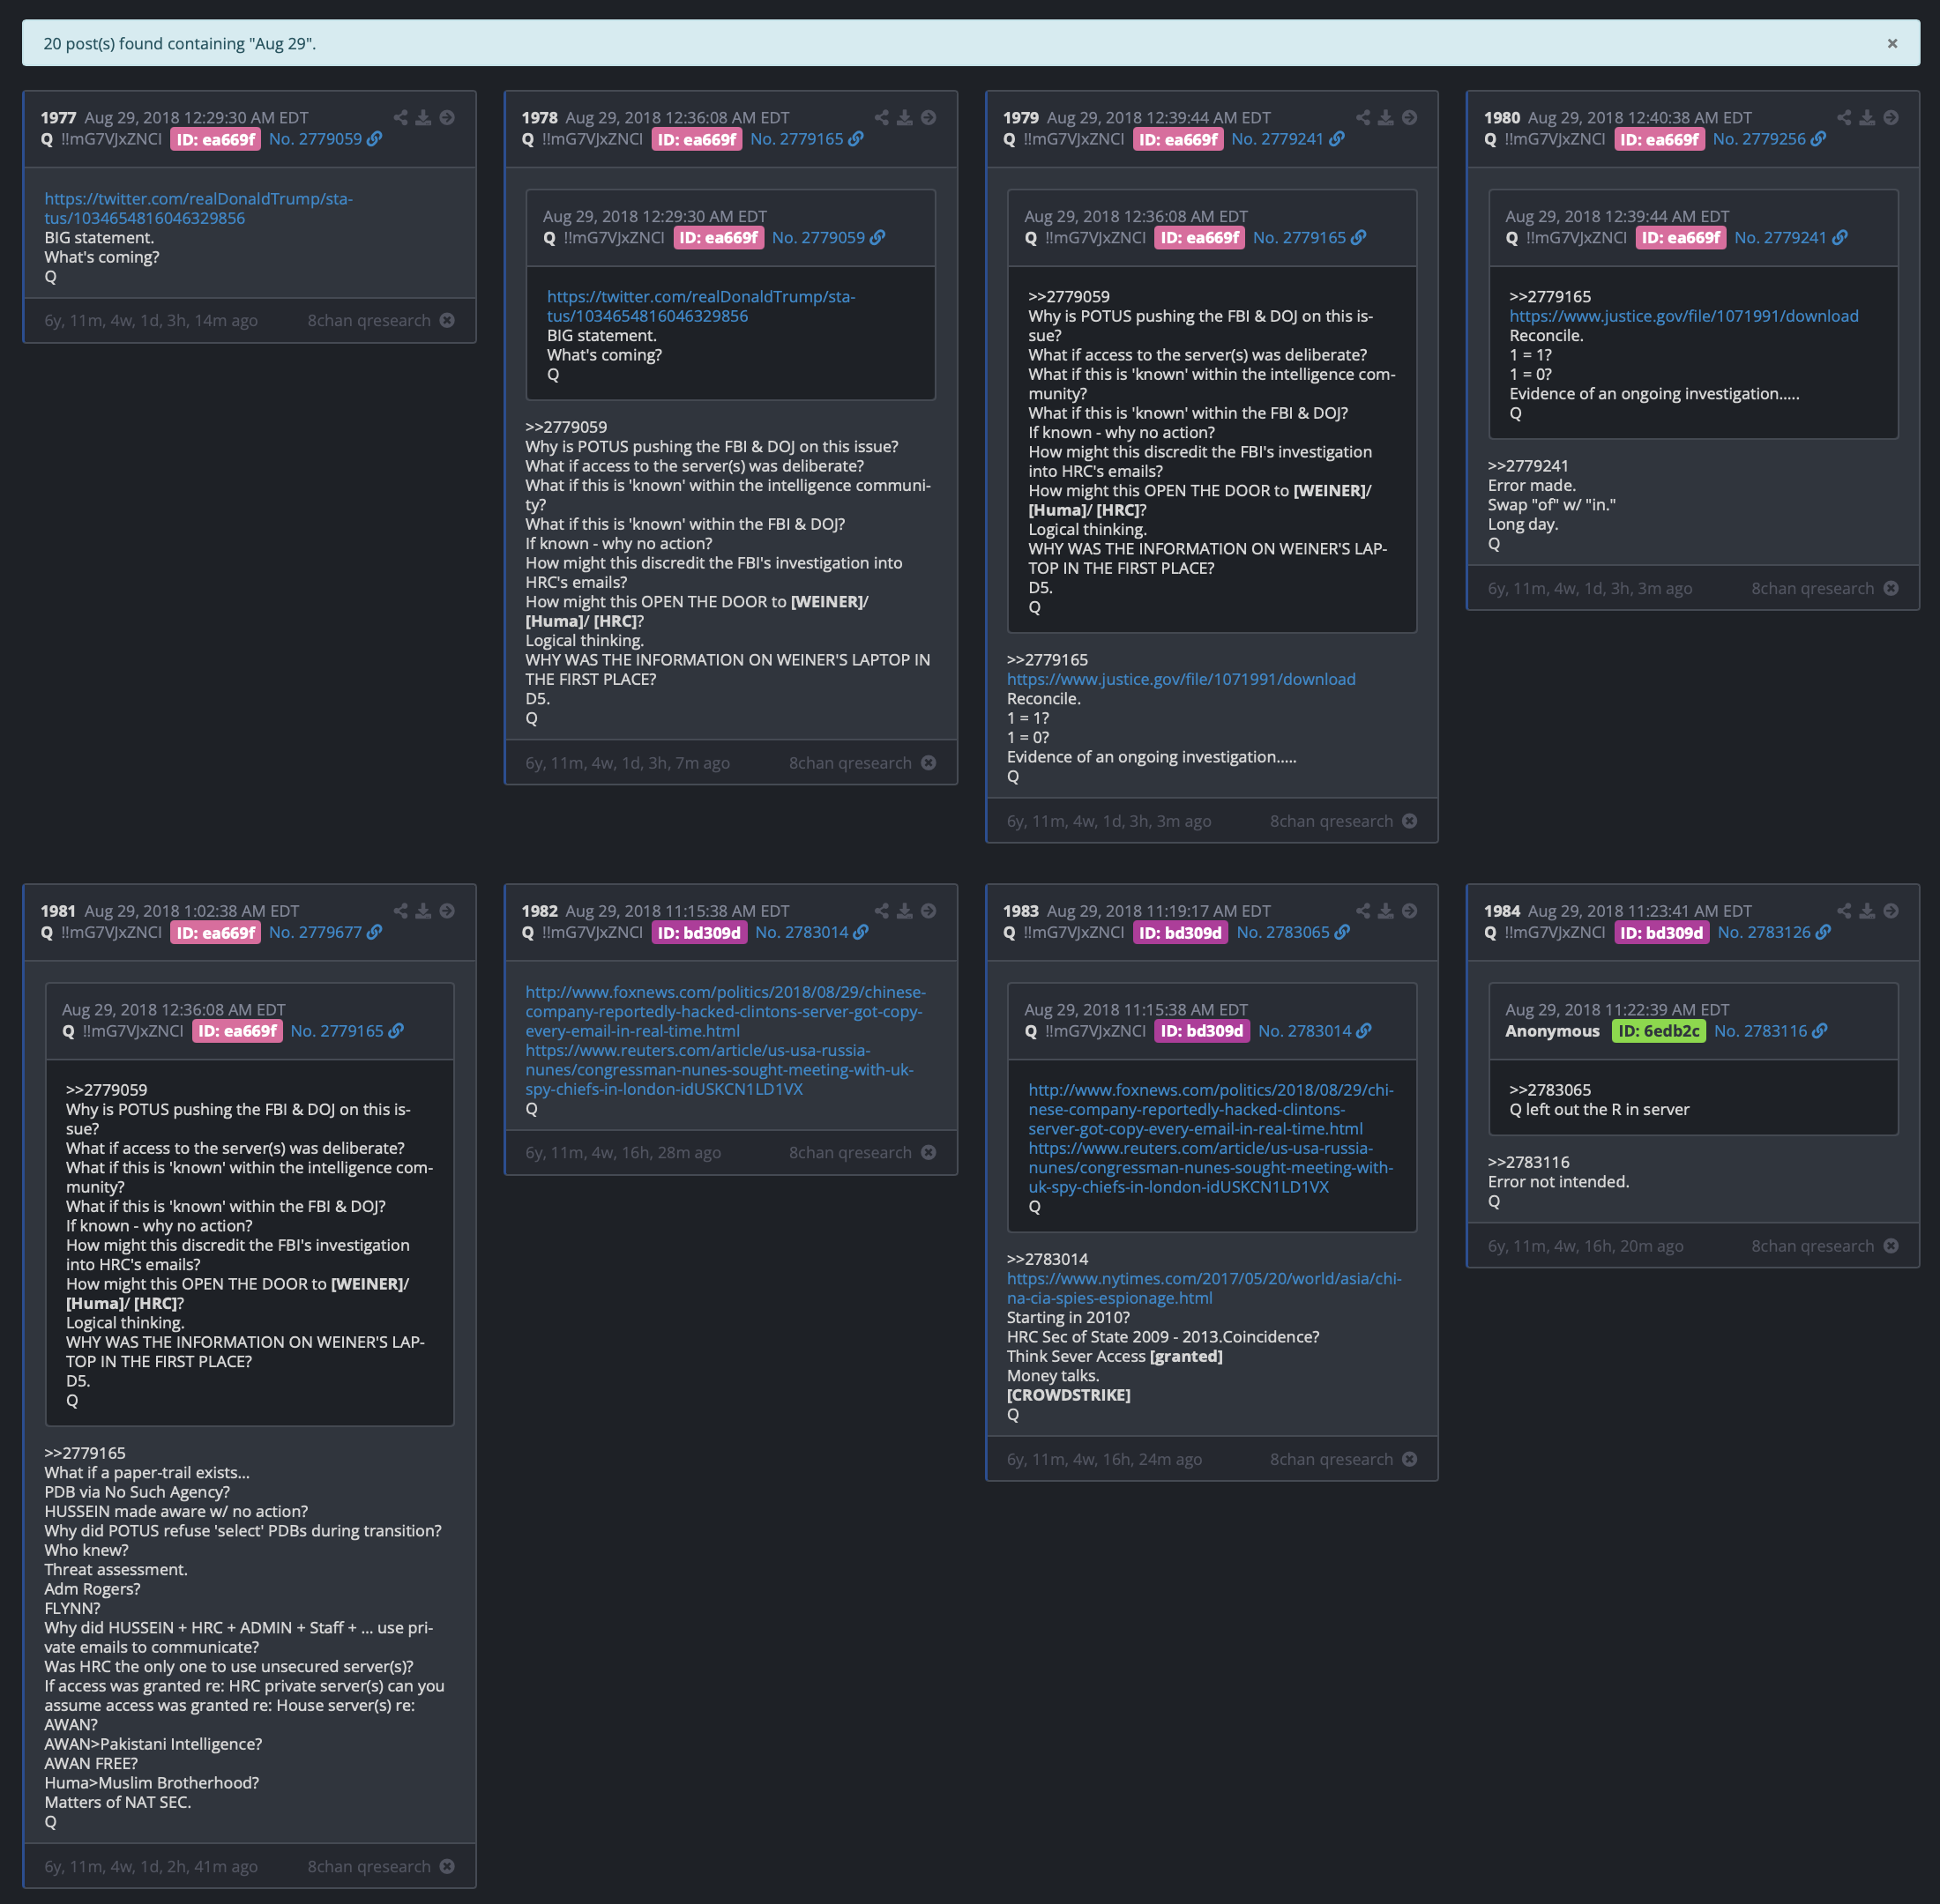Click share icon on post 1979
The width and height of the screenshot is (1940, 1904).
pos(1362,117)
